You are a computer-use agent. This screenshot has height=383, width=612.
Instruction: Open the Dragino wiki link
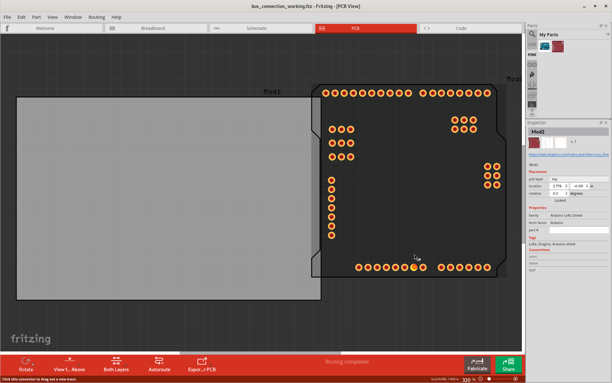click(568, 155)
